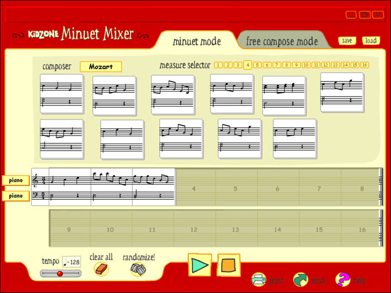Select the treble clef on the staff
This screenshot has width=391, height=293.
(x=36, y=180)
